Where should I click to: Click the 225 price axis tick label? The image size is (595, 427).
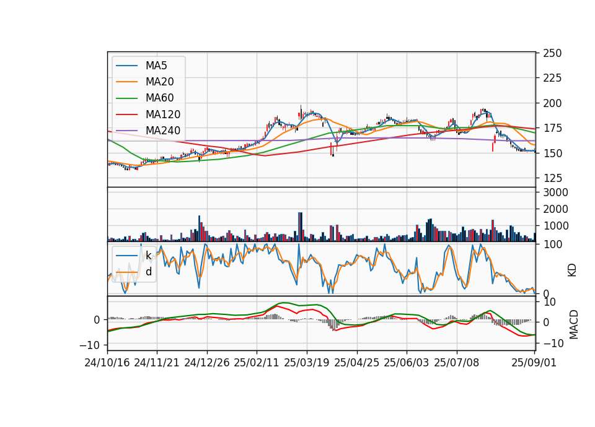[x=552, y=78]
